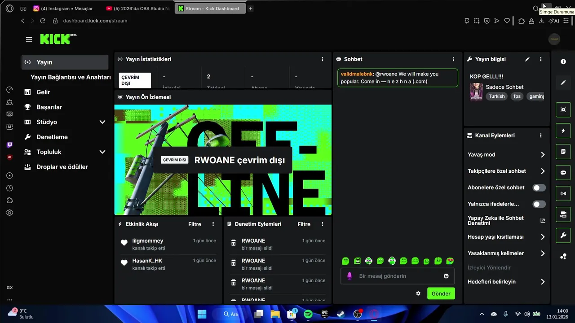Open Etkinlik Akışı three-dot menu
The image size is (575, 323).
tap(213, 224)
